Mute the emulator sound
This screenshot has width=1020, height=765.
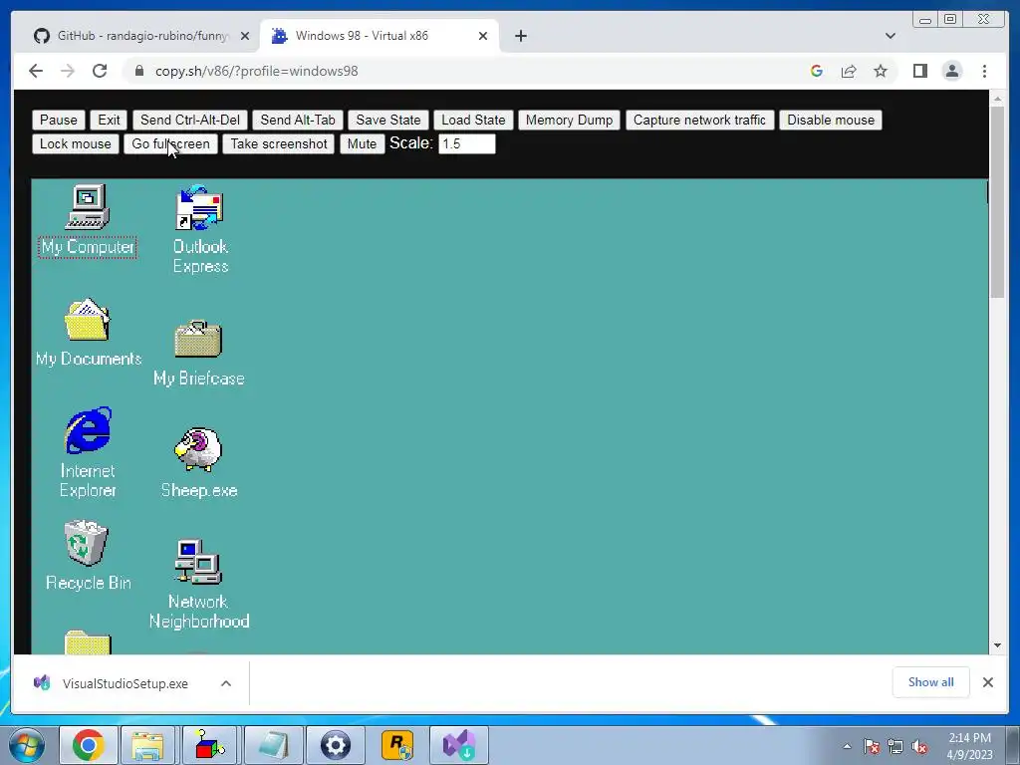(x=363, y=143)
